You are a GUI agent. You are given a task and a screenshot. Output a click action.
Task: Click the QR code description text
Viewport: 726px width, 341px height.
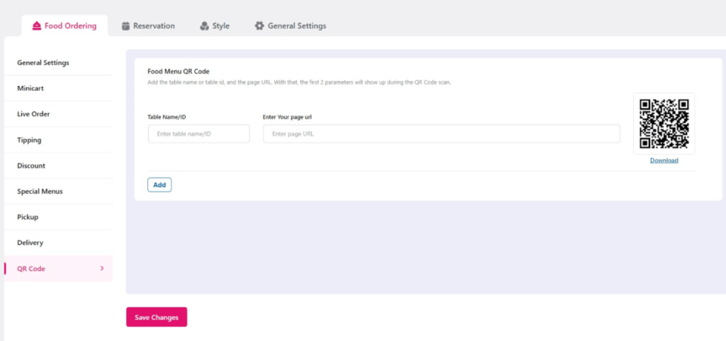(299, 82)
